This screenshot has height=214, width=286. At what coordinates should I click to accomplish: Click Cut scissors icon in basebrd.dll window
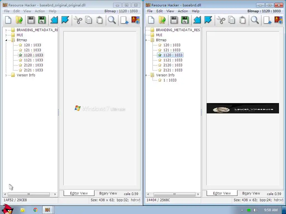coord(221,20)
